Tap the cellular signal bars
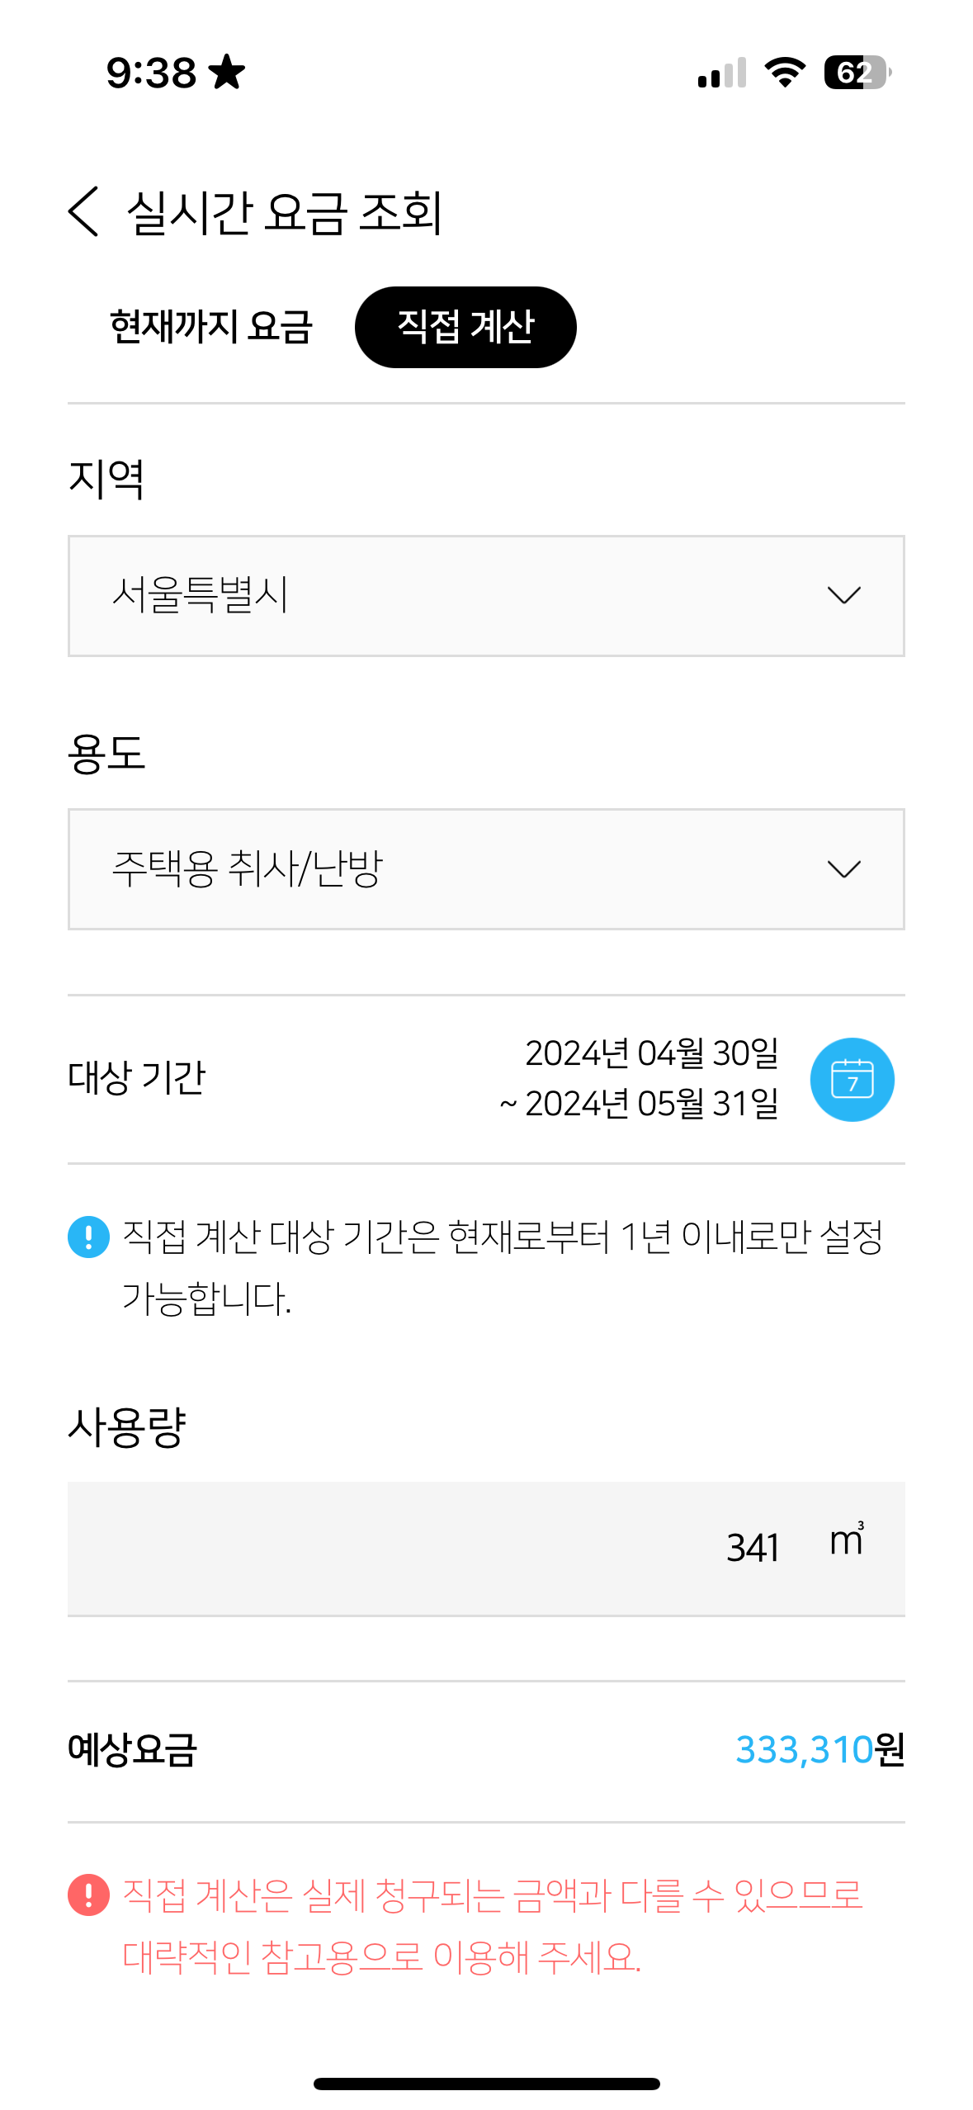This screenshot has height=2110, width=973. [721, 73]
